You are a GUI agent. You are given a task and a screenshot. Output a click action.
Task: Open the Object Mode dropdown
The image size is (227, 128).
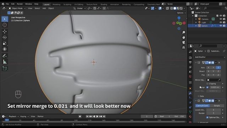tap(17, 9)
